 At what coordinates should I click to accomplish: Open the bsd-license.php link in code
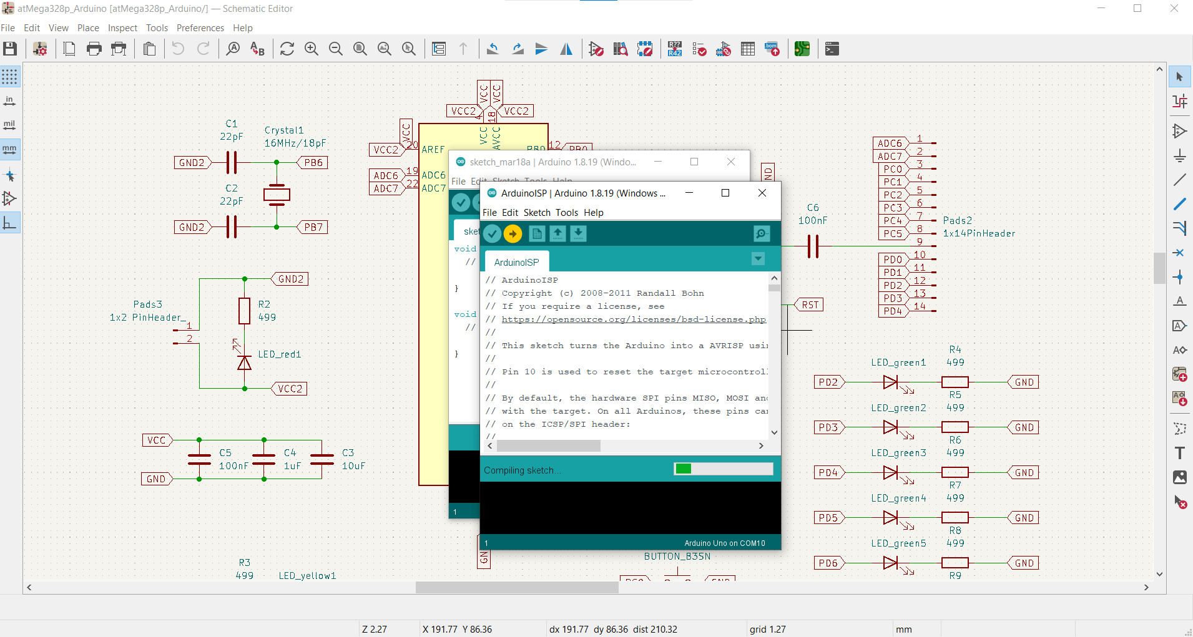(634, 319)
